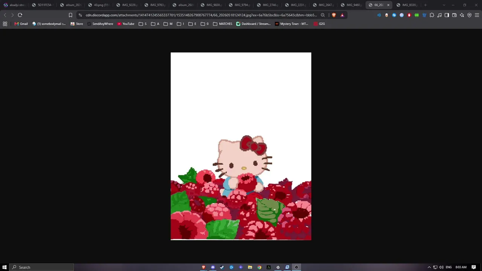Open the Windows notification center
The height and width of the screenshot is (271, 482).
click(x=474, y=267)
